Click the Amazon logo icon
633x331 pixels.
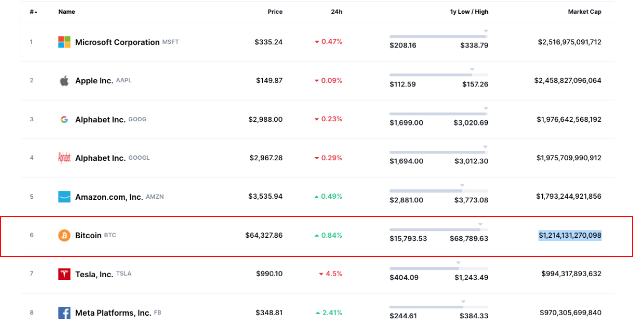[x=64, y=197]
